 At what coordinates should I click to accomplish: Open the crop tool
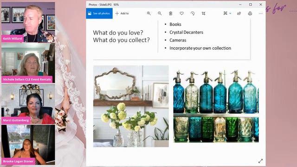pos(203,13)
